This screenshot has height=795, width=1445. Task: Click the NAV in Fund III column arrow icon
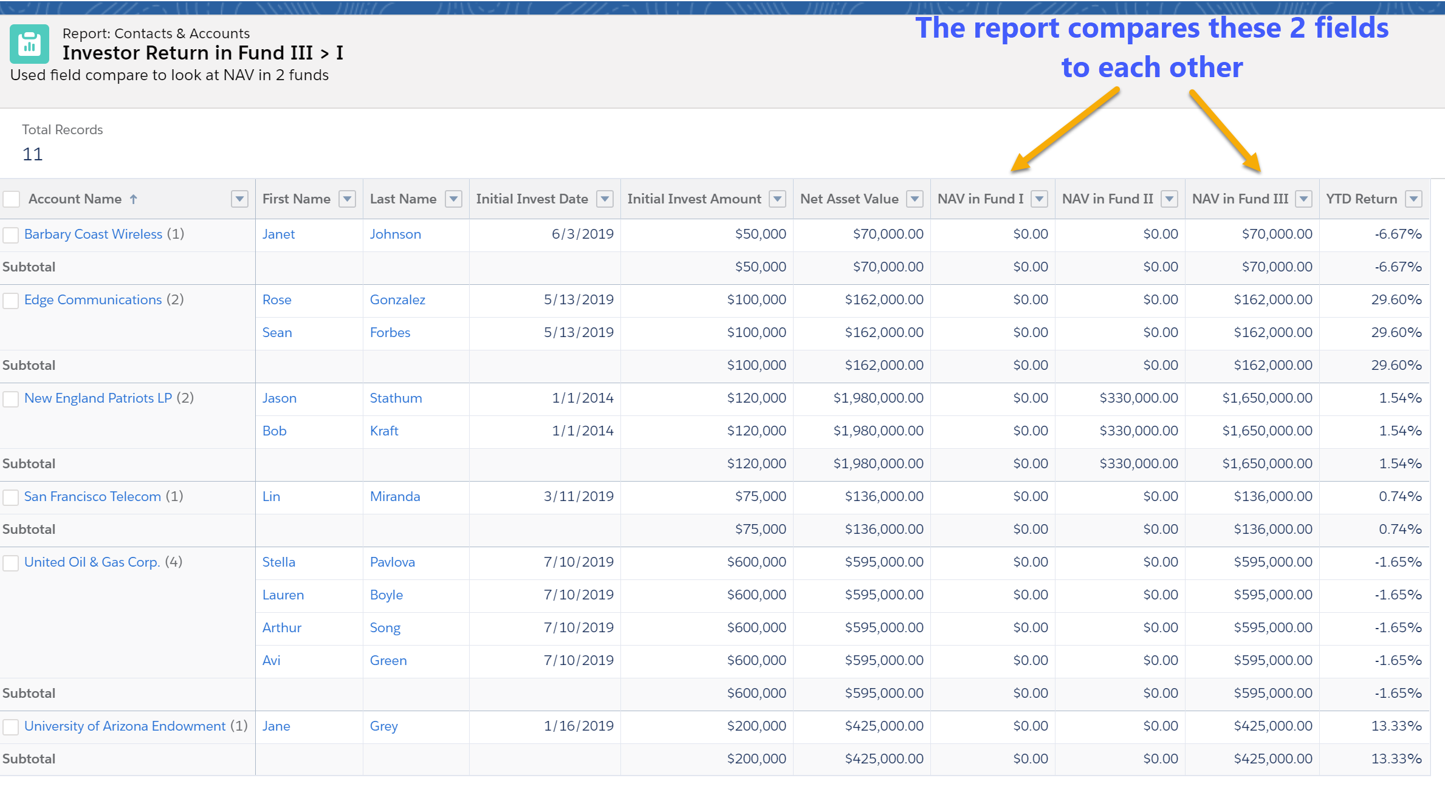pyautogui.click(x=1304, y=199)
